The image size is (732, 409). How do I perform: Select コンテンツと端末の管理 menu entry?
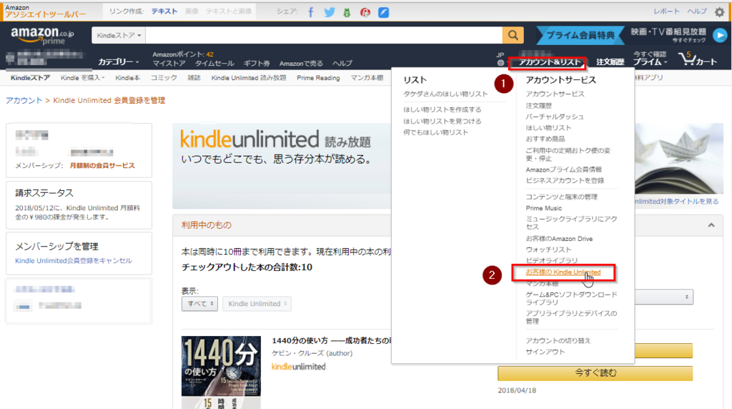point(562,197)
